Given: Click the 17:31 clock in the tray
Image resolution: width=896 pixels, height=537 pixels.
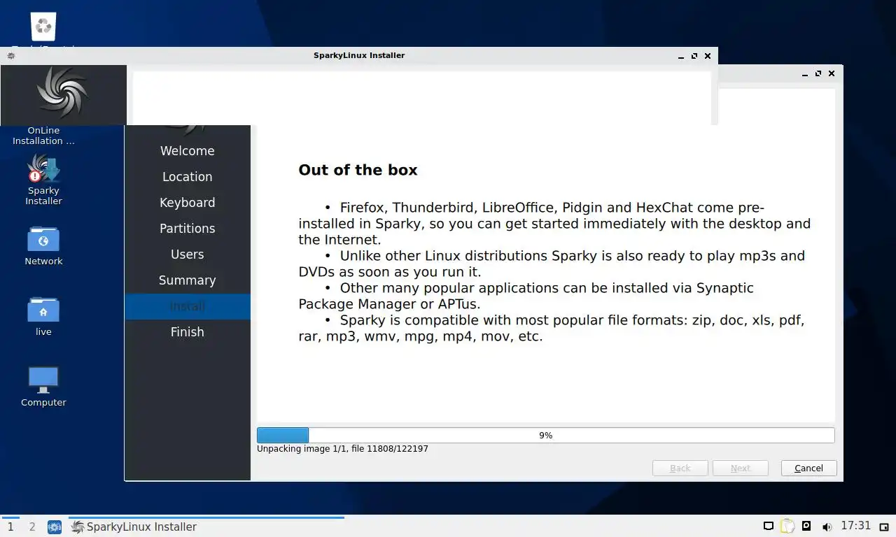Looking at the screenshot, I should [x=855, y=526].
